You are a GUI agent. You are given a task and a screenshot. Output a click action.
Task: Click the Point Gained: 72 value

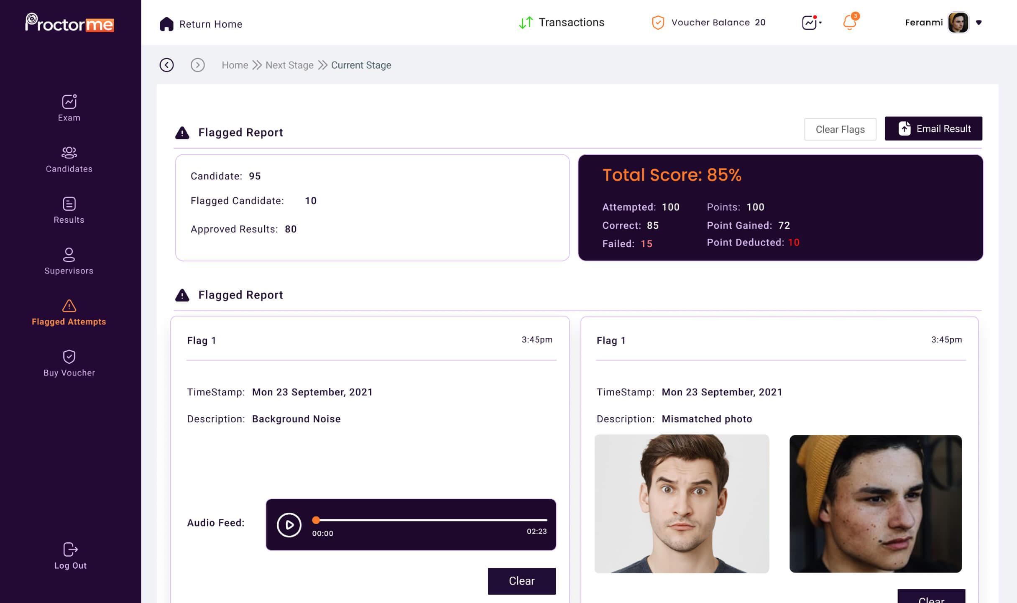784,225
